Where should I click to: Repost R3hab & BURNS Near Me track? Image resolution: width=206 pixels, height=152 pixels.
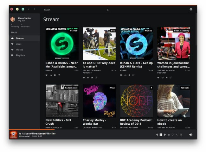51,75
